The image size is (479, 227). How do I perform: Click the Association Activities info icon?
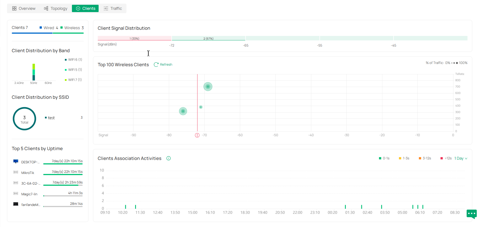169,158
